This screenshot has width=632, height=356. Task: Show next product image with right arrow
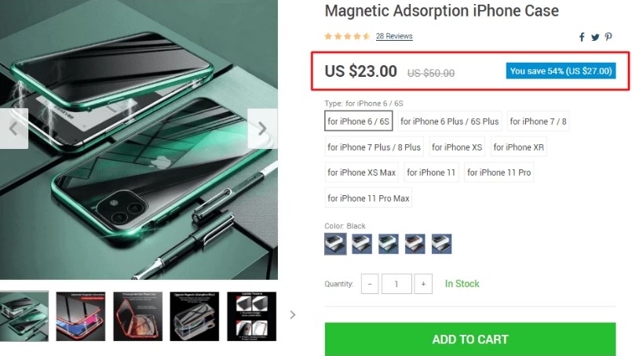pyautogui.click(x=262, y=129)
